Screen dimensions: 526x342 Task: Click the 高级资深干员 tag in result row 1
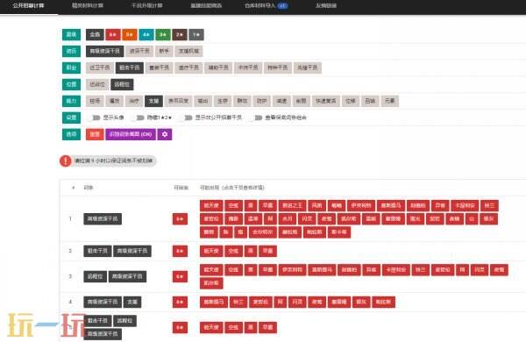(103, 219)
